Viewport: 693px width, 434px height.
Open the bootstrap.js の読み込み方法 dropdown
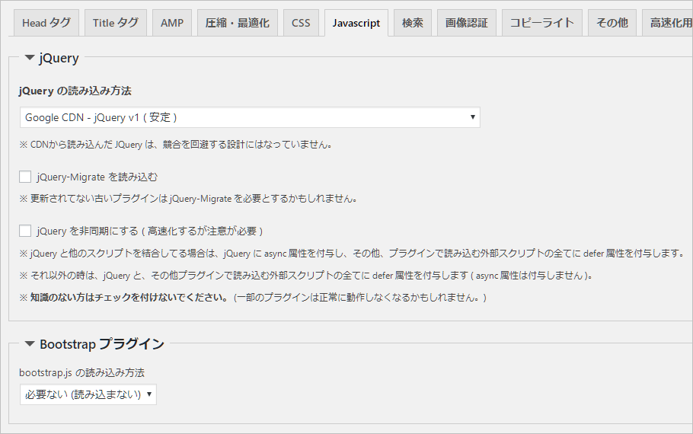[x=88, y=394]
